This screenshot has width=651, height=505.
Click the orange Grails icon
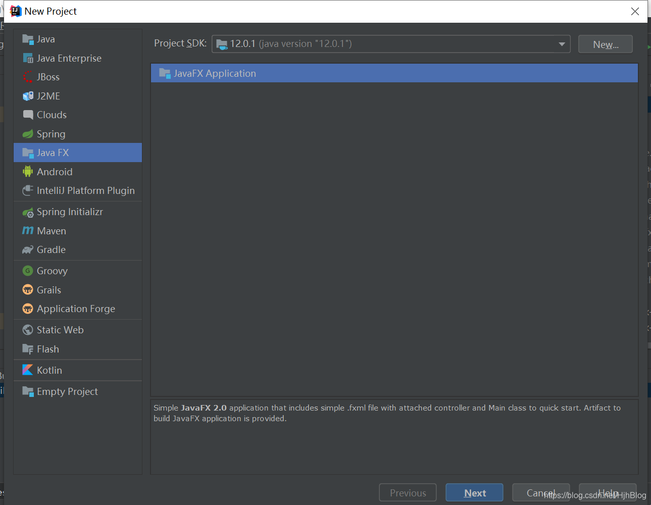(x=28, y=290)
